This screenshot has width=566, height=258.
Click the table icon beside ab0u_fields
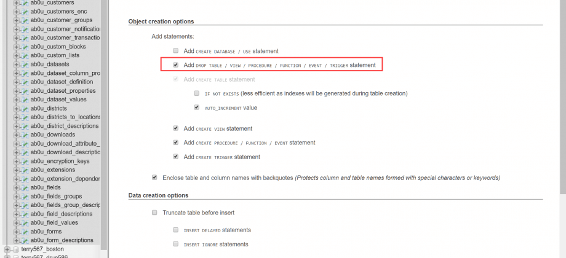coord(25,188)
